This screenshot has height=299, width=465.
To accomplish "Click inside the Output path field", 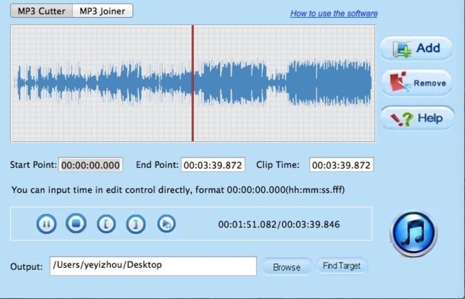I will [x=153, y=266].
